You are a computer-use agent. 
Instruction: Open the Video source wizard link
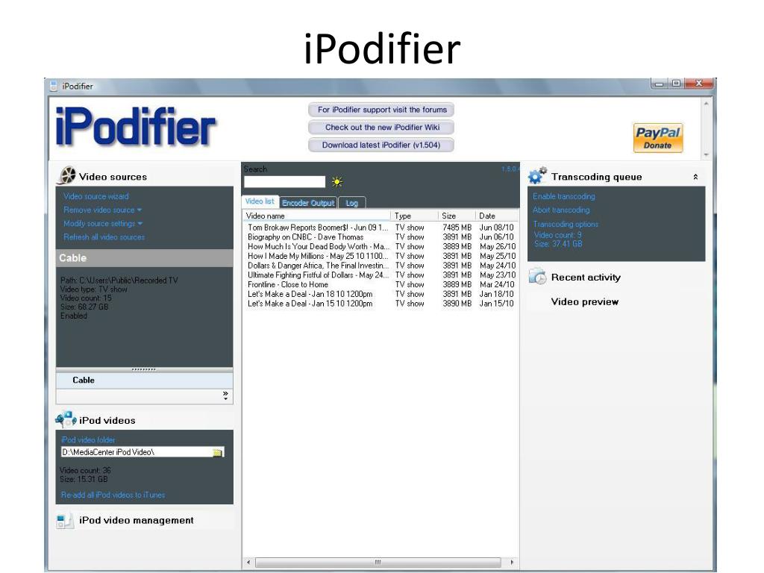96,196
